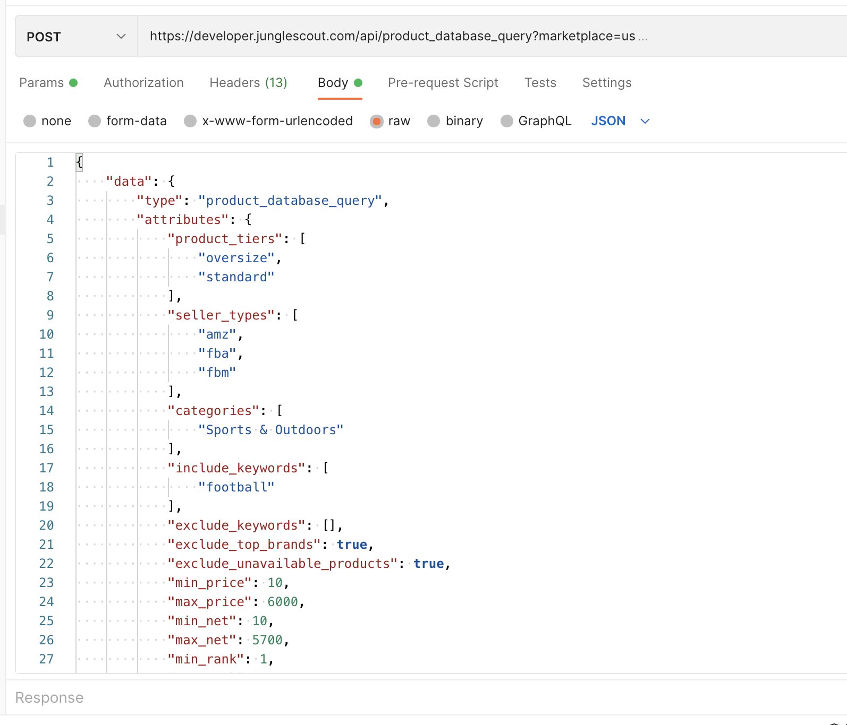Click the max_price value 6000
Screen dimensions: 847x725
[x=283, y=602]
